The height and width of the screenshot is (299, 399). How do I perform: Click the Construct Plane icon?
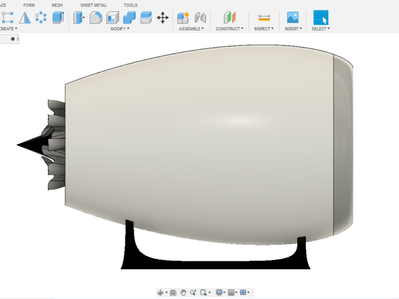tap(229, 18)
